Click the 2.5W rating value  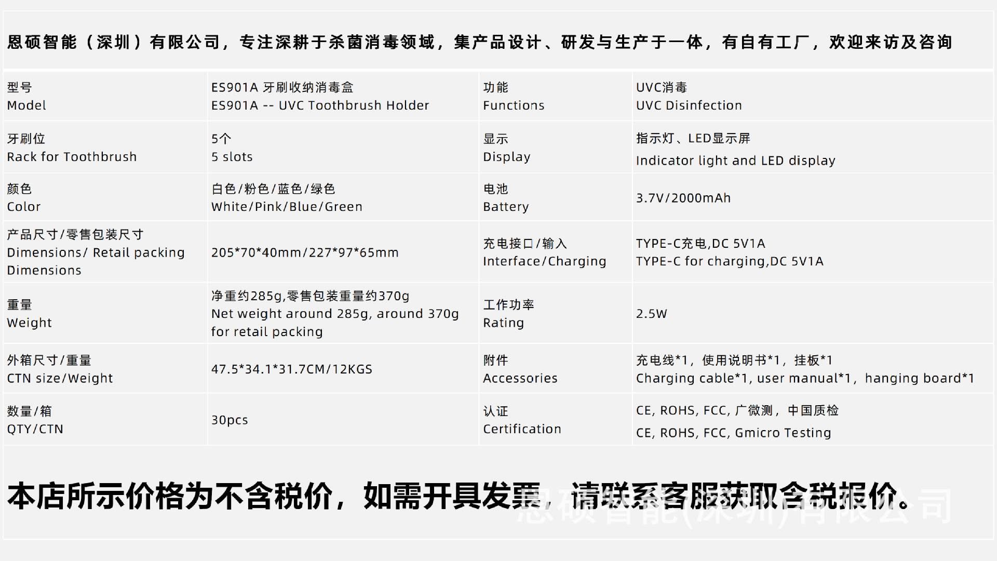[651, 314]
